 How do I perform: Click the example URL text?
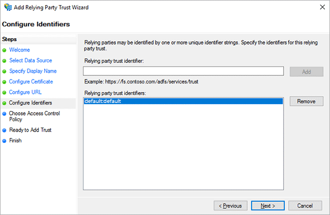(152, 82)
